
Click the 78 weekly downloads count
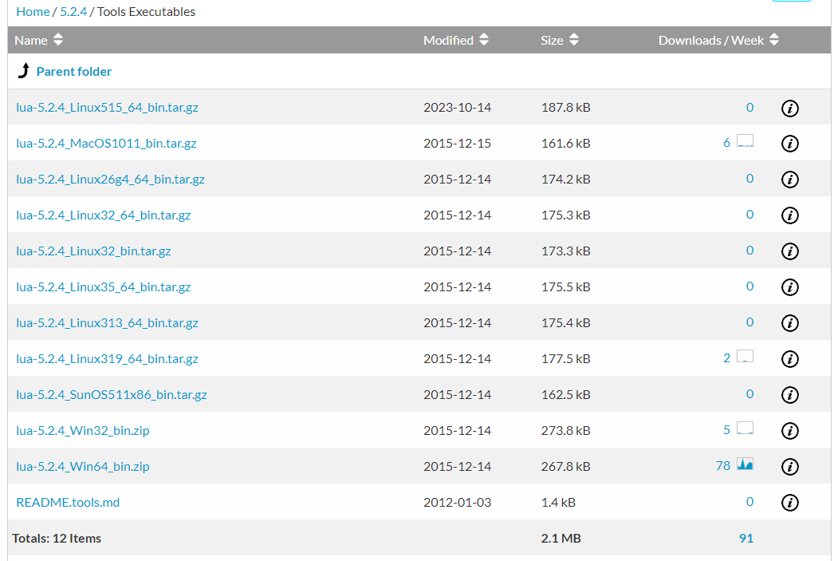click(x=723, y=466)
